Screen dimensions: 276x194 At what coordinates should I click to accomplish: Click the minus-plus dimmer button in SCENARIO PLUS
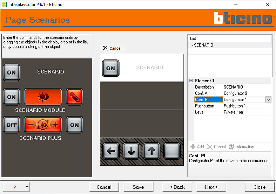point(43,125)
